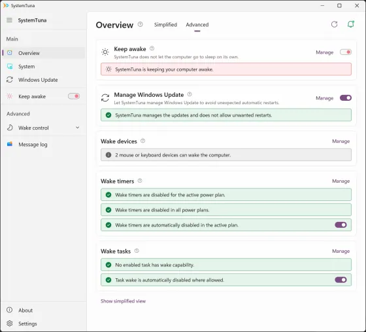The width and height of the screenshot is (366, 332).
Task: Click Manage link for Wake tasks
Action: (341, 251)
